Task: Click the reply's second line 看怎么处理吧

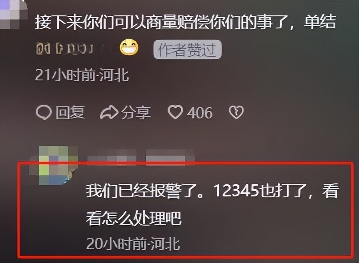Action: 134,218
